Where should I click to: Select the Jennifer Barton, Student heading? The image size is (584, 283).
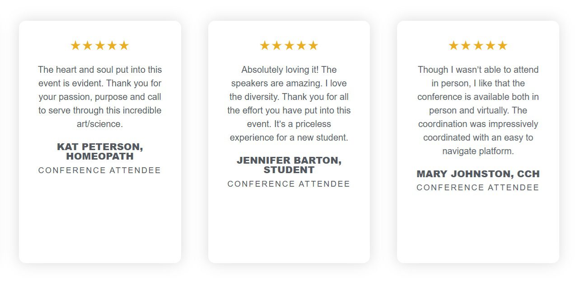(x=289, y=165)
